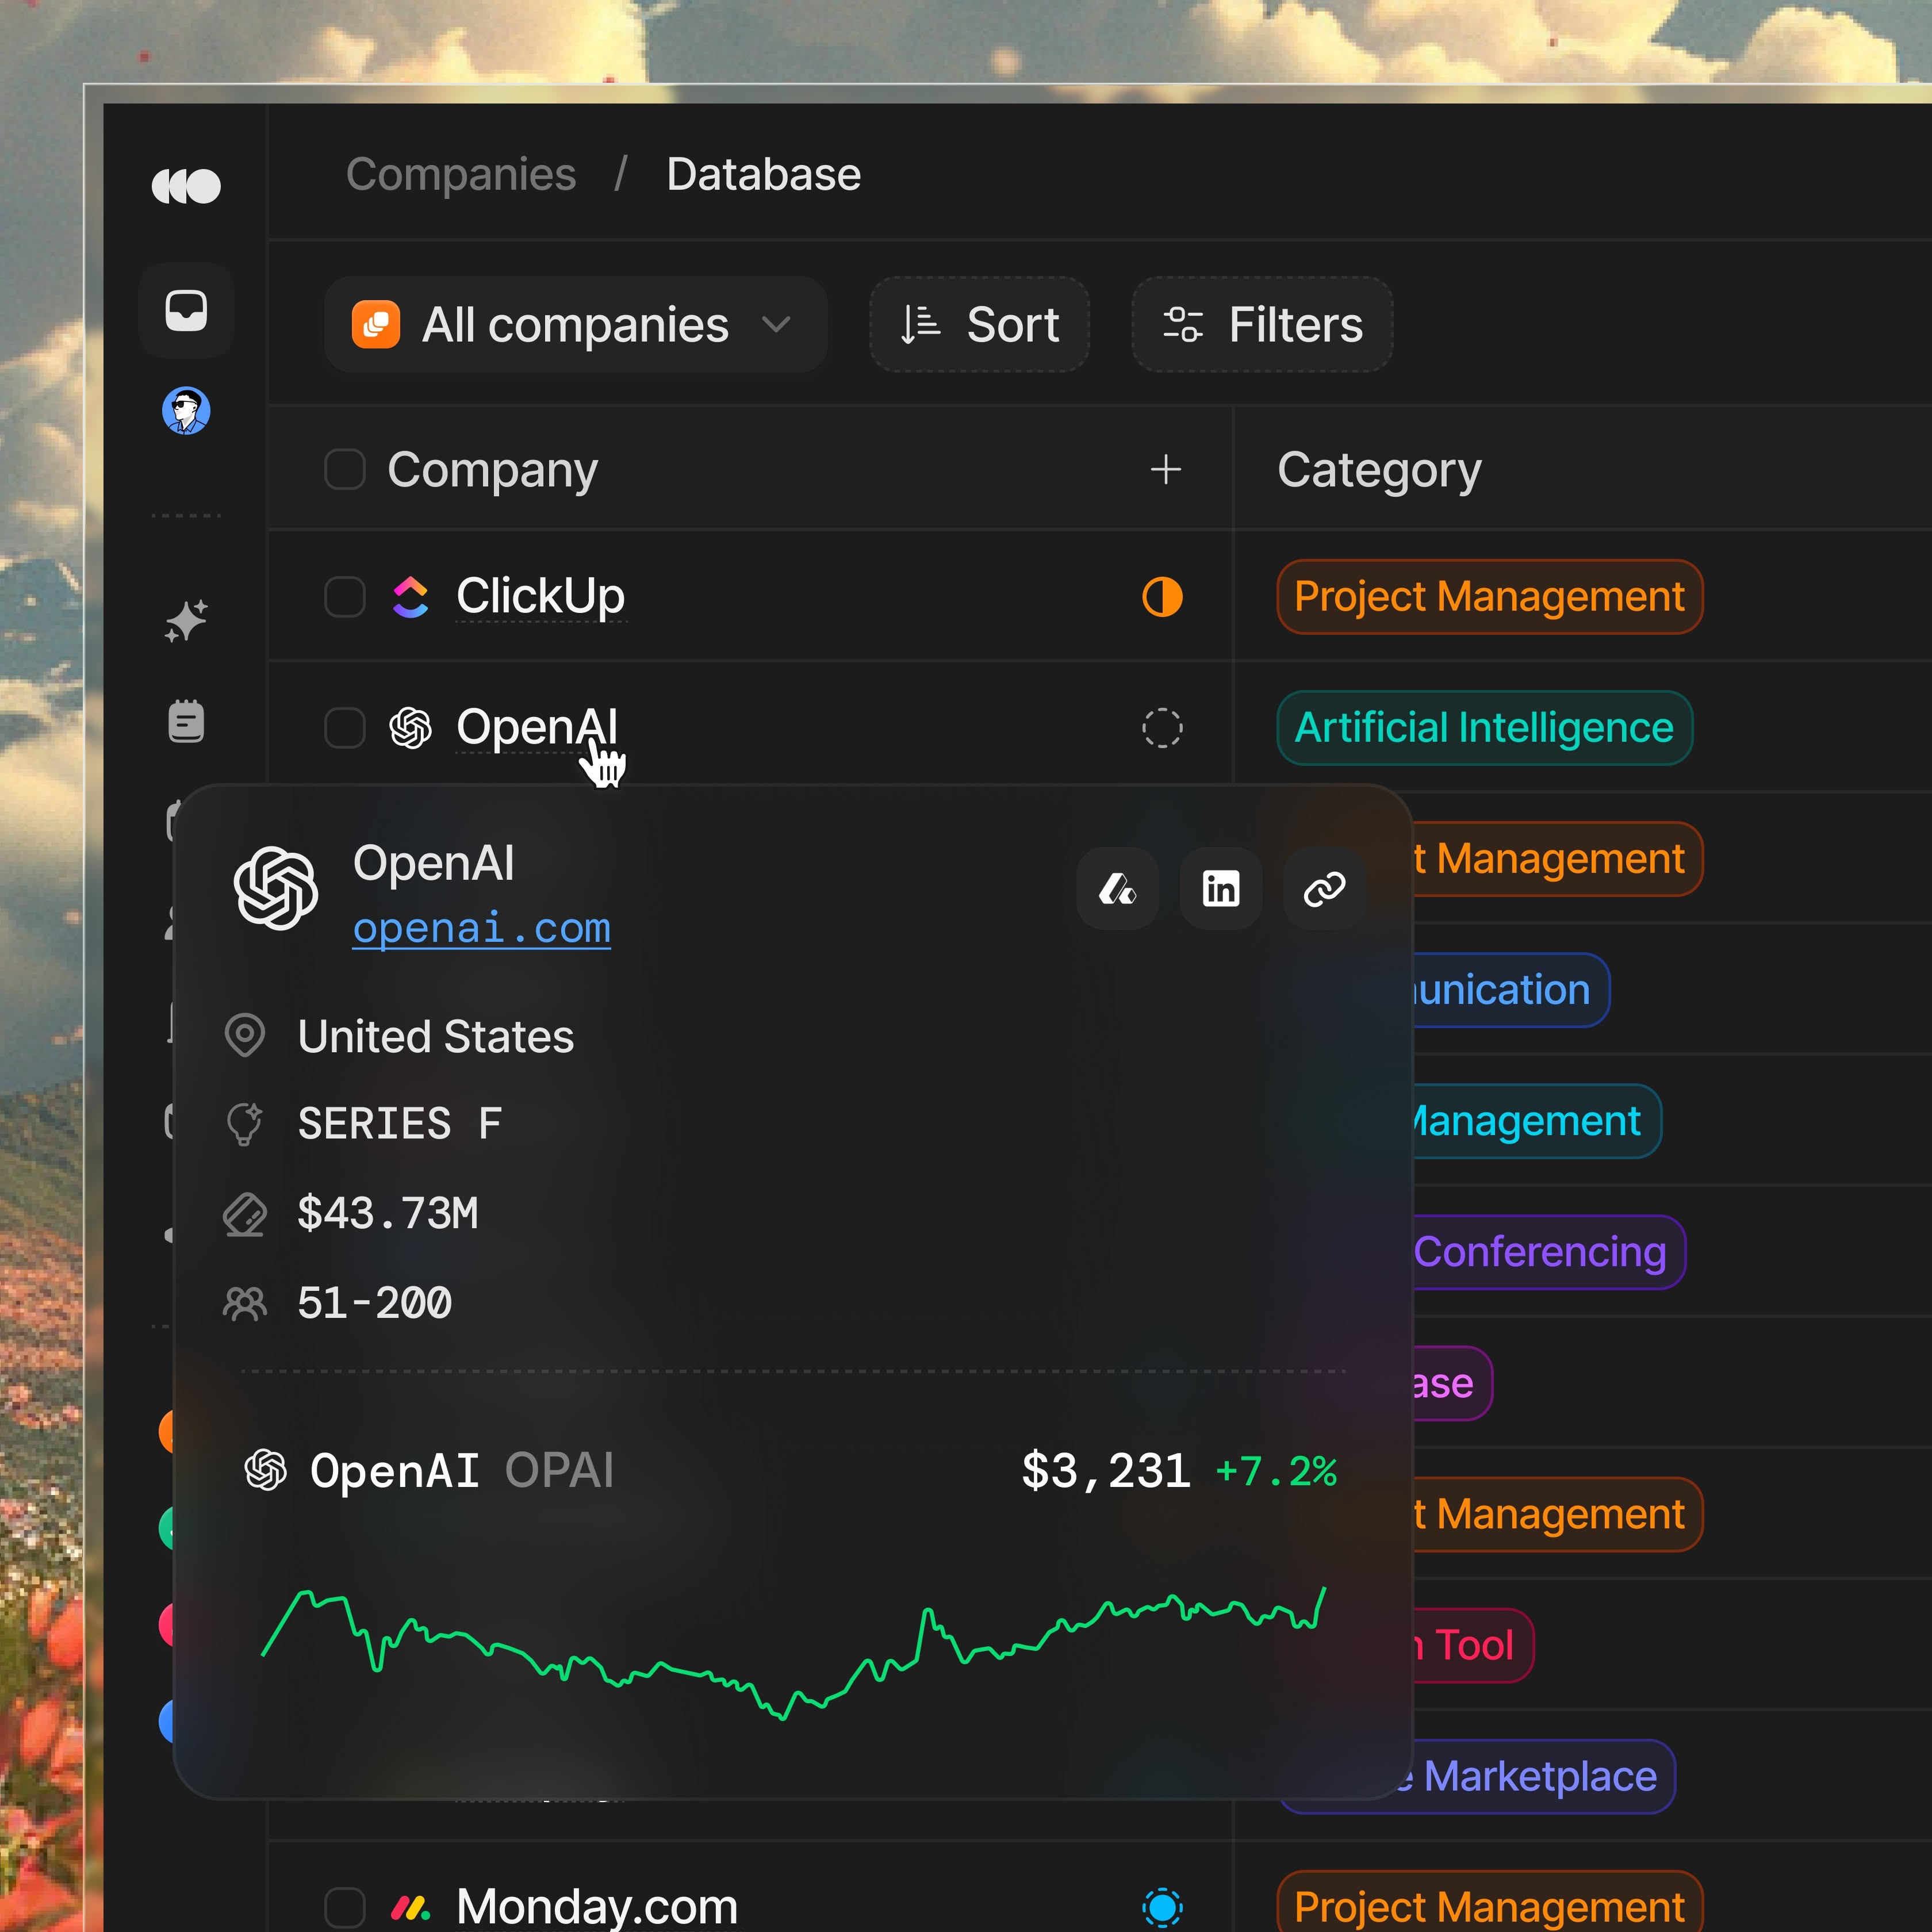Open the Sort options

click(978, 324)
